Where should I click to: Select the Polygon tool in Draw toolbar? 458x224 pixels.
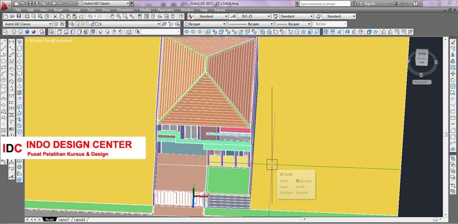click(x=4, y=61)
